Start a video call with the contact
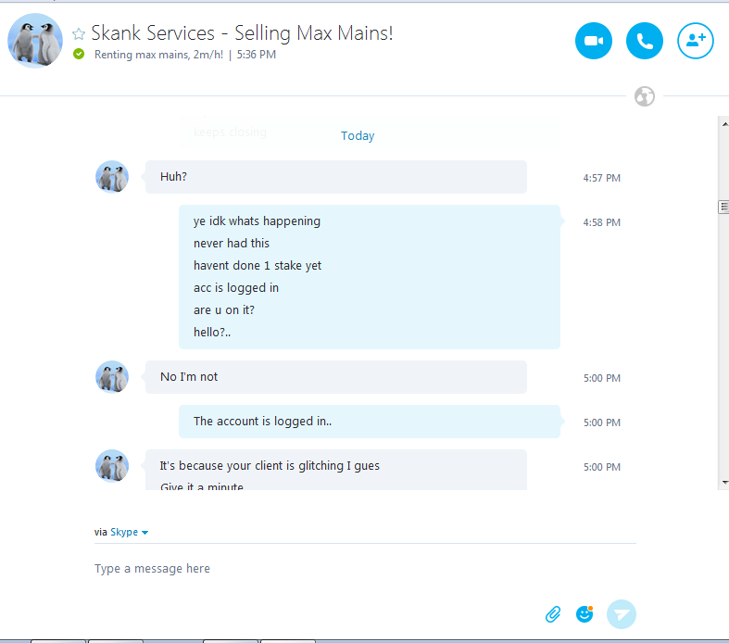The image size is (729, 643). tap(594, 41)
